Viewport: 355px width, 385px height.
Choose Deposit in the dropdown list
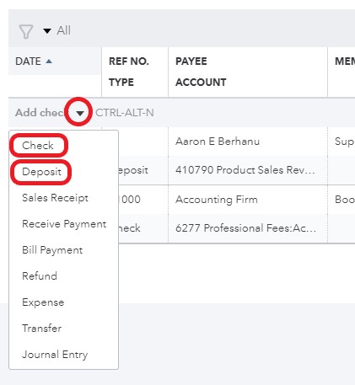point(41,171)
